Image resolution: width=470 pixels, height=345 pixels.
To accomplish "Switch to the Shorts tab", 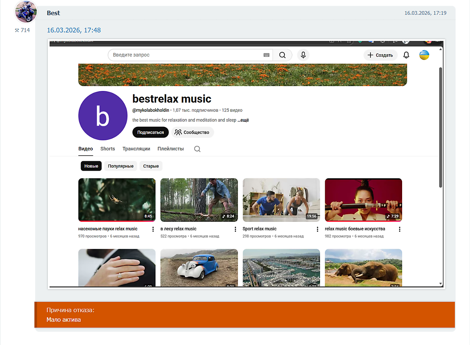I will click(x=107, y=149).
